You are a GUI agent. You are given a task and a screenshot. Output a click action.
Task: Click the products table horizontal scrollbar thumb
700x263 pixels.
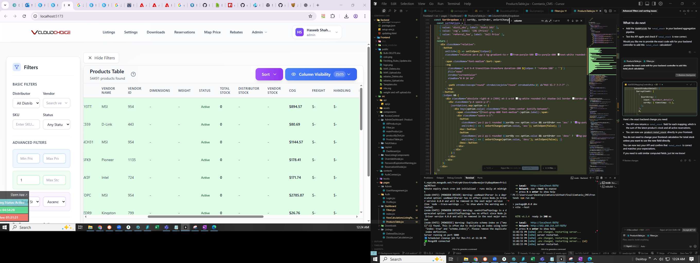205,217
